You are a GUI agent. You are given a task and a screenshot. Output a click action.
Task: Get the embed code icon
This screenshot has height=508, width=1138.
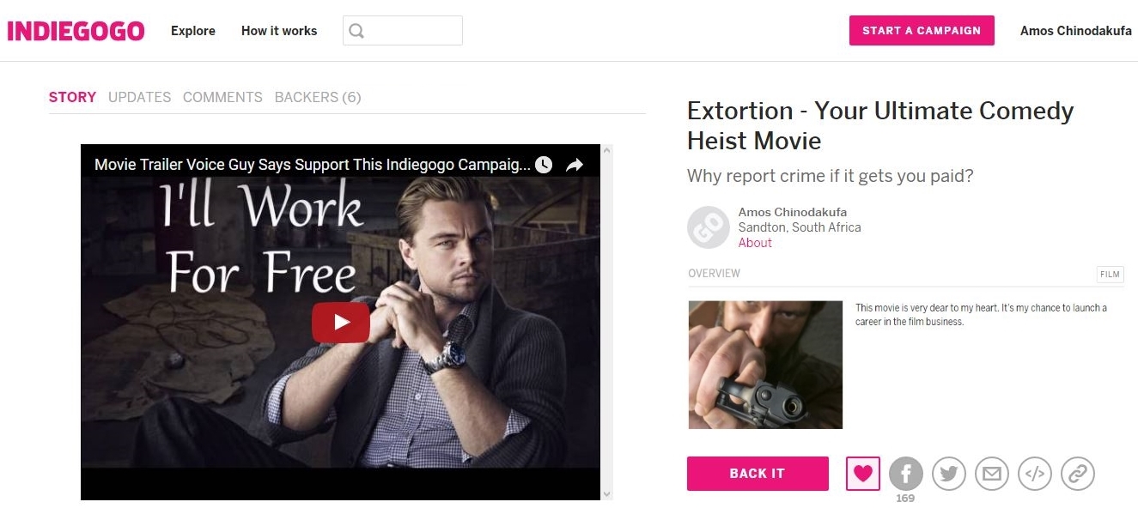(1034, 473)
